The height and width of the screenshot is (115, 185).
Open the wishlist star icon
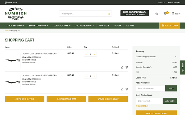[157, 14]
